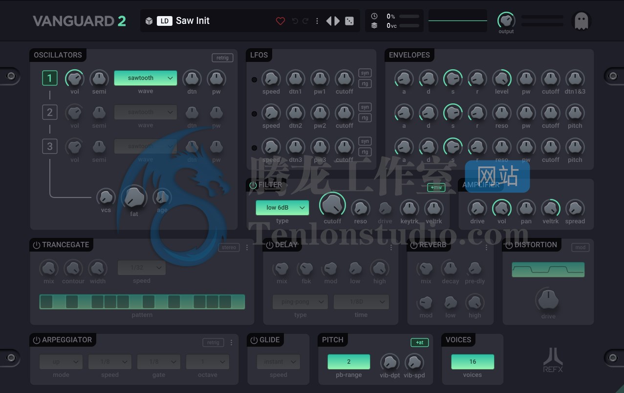
Task: Click the reFX logo
Action: (x=553, y=360)
